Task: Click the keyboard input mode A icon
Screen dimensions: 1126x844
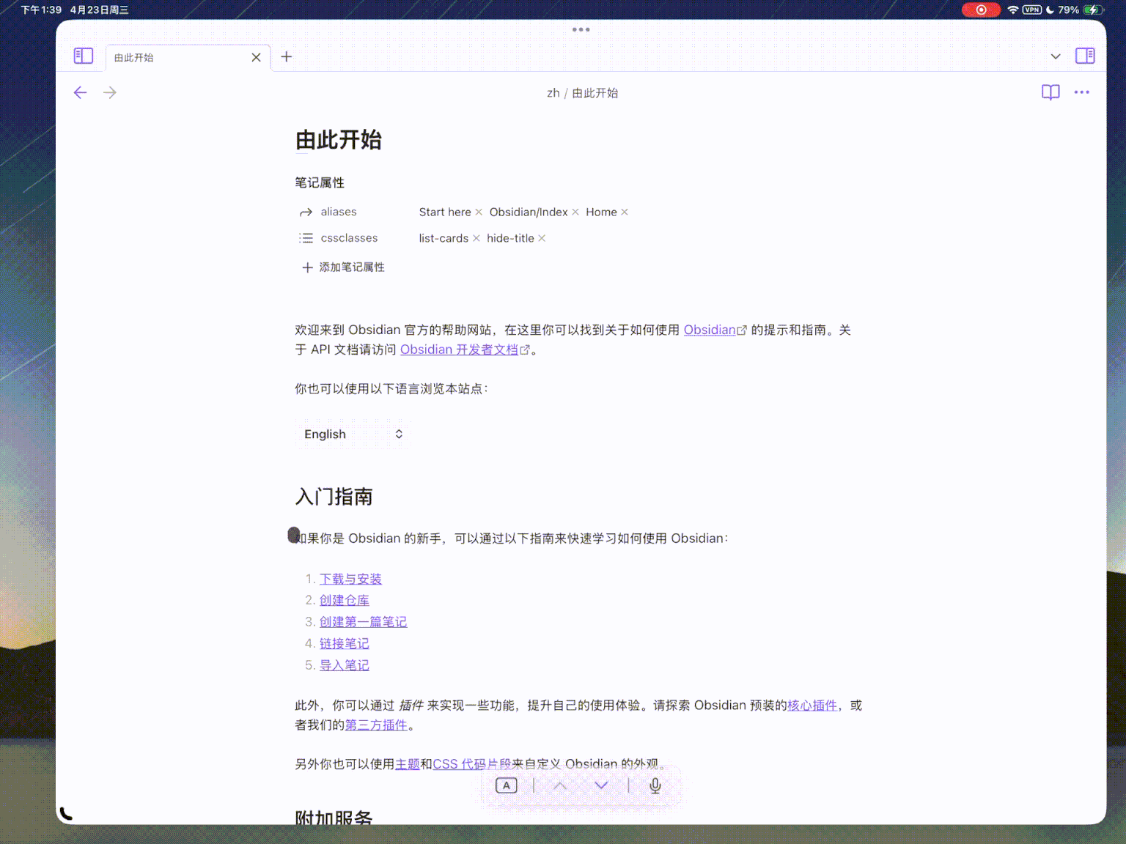Action: [x=507, y=785]
